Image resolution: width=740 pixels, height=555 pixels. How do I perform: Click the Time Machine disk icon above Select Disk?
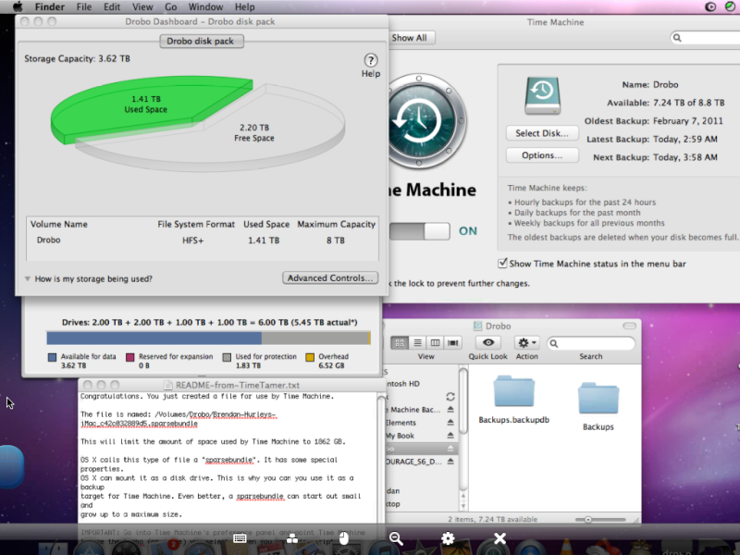click(542, 96)
